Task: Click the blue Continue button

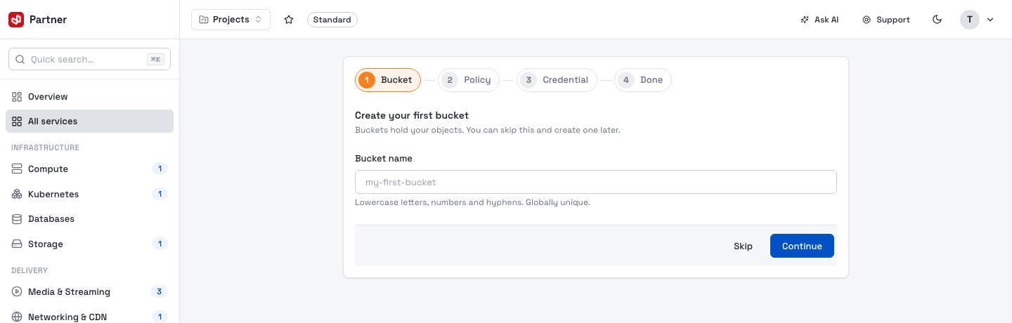Action: point(802,246)
